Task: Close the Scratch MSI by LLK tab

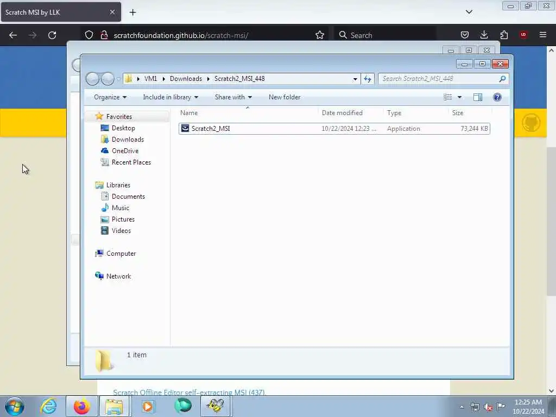Action: point(112,12)
